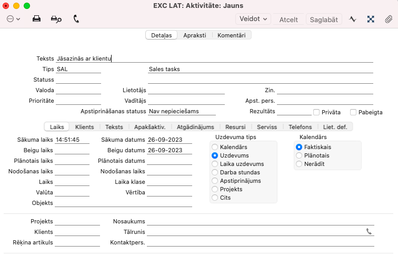Open attachments with the paperclip icon
Image resolution: width=398 pixels, height=255 pixels.
(x=389, y=19)
